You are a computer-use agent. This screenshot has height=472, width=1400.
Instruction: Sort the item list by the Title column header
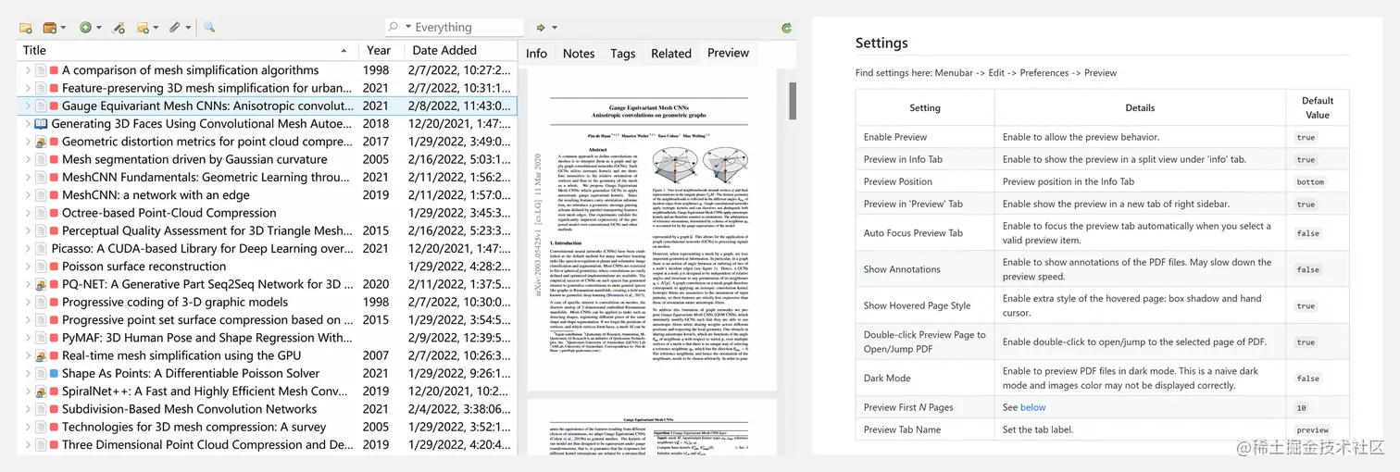[188, 51]
